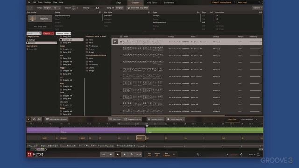The image size is (299, 168).
Task: Click the Tap2Find button
Action: [40, 19]
